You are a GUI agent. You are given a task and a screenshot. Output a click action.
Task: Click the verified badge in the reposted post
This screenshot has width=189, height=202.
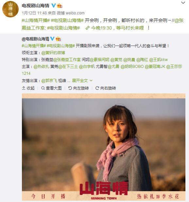pyautogui.click(x=52, y=39)
